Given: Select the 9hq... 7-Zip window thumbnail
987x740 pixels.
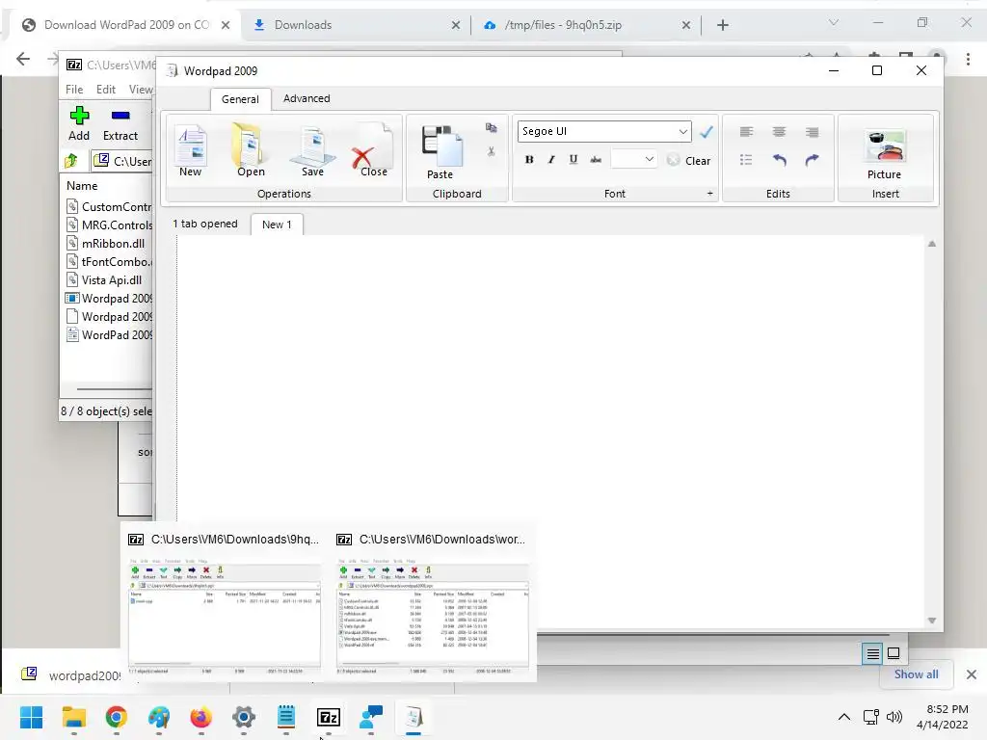Looking at the screenshot, I should (x=224, y=601).
